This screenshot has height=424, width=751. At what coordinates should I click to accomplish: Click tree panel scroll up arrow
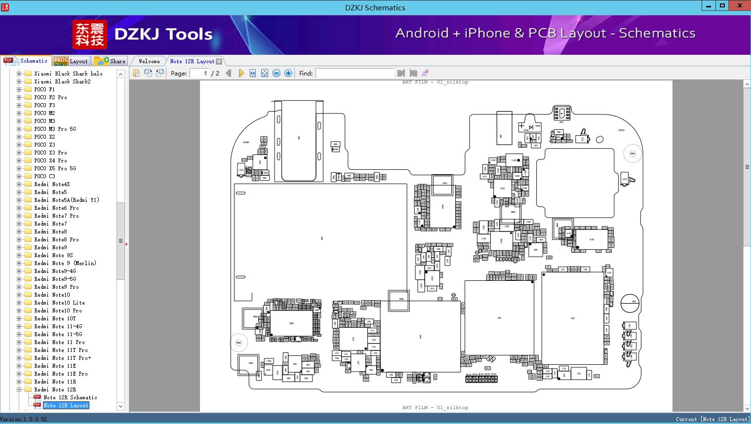(120, 74)
